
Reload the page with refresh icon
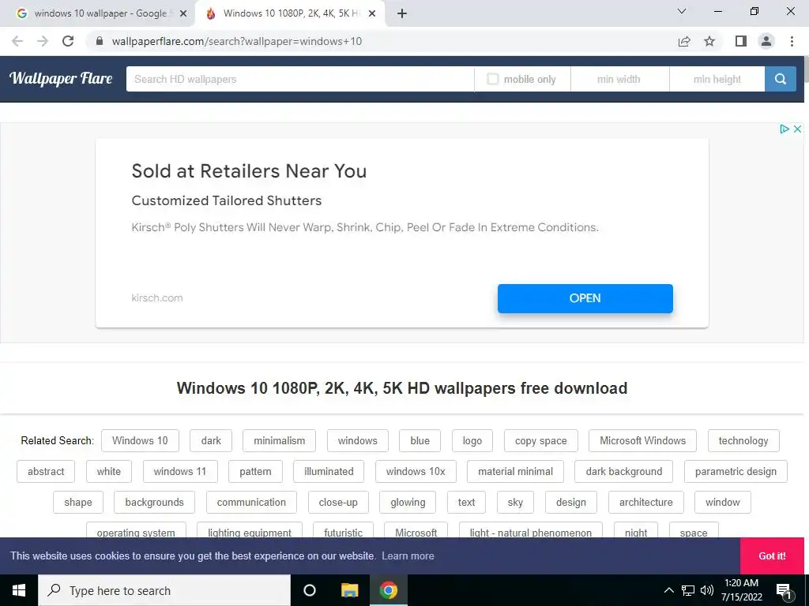pyautogui.click(x=68, y=41)
